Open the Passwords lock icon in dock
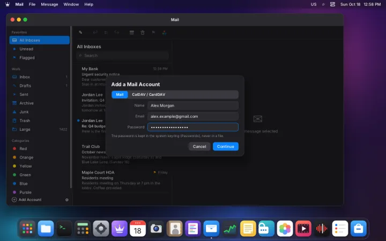Viewport: 386px width, 241px height. pos(266,229)
